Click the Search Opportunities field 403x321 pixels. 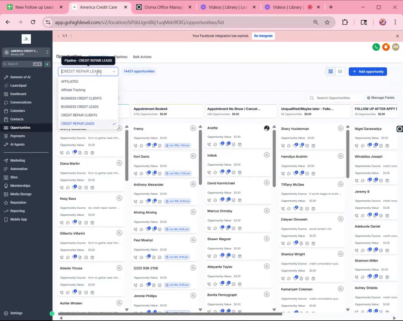[335, 98]
